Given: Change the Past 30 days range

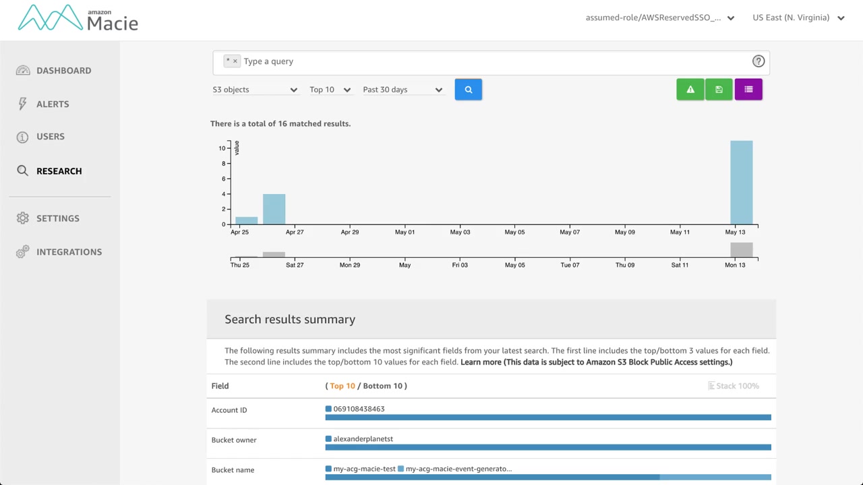Looking at the screenshot, I should click(x=403, y=90).
